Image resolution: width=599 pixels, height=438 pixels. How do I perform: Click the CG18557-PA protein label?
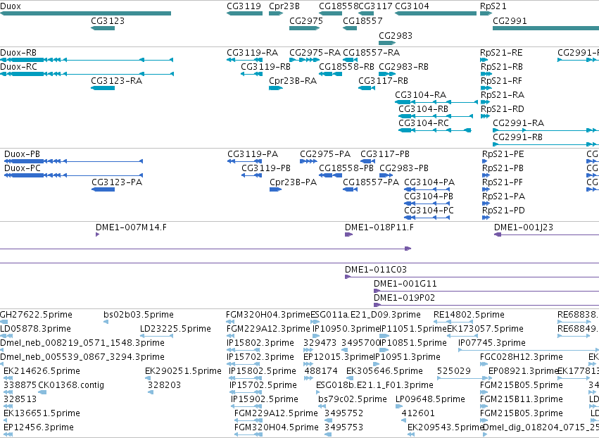point(371,182)
